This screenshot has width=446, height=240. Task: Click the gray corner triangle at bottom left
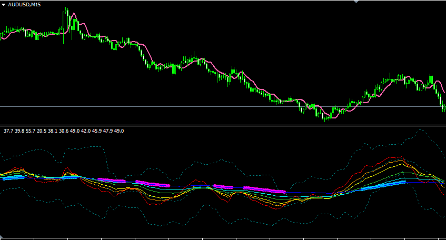pos(1,237)
